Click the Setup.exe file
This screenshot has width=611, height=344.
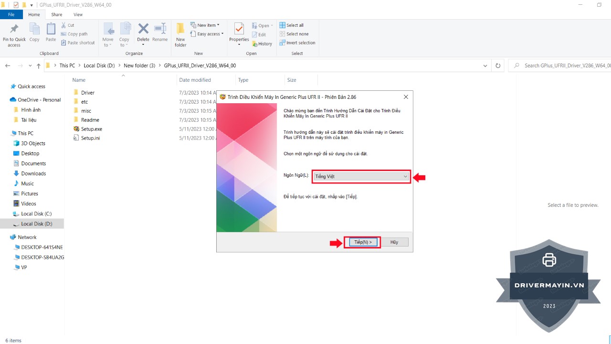(x=91, y=129)
